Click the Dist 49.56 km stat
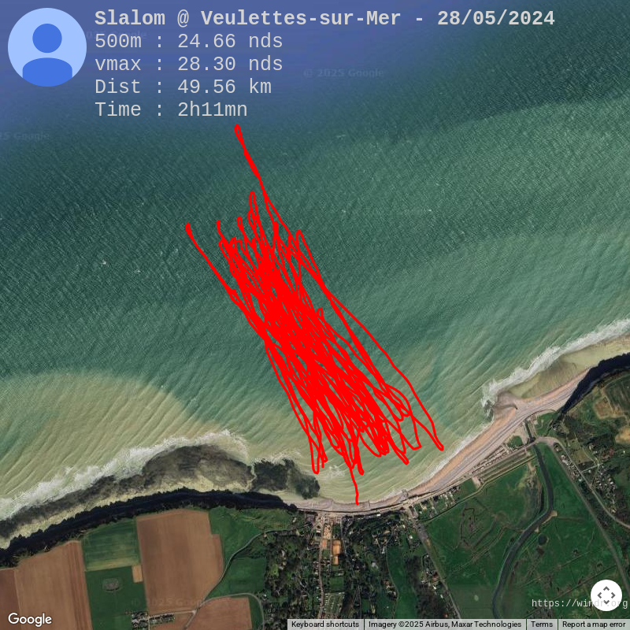 click(x=183, y=87)
